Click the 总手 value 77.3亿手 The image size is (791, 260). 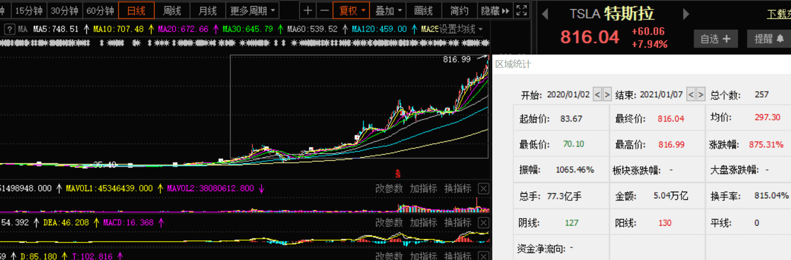click(x=564, y=196)
